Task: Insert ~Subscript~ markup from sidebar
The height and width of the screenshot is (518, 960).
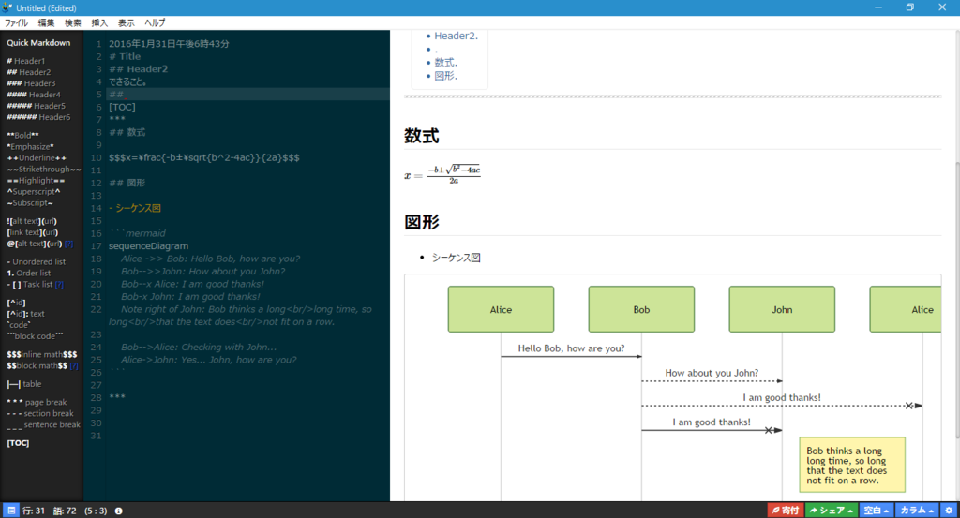Action: (x=30, y=202)
